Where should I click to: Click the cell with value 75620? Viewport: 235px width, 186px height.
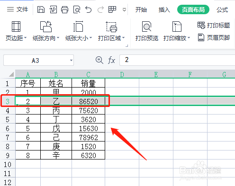click(x=89, y=110)
